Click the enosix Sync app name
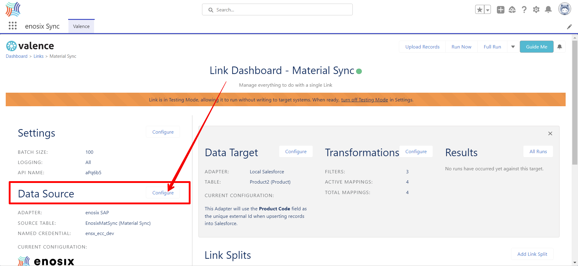This screenshot has height=266, width=578. coord(42,26)
